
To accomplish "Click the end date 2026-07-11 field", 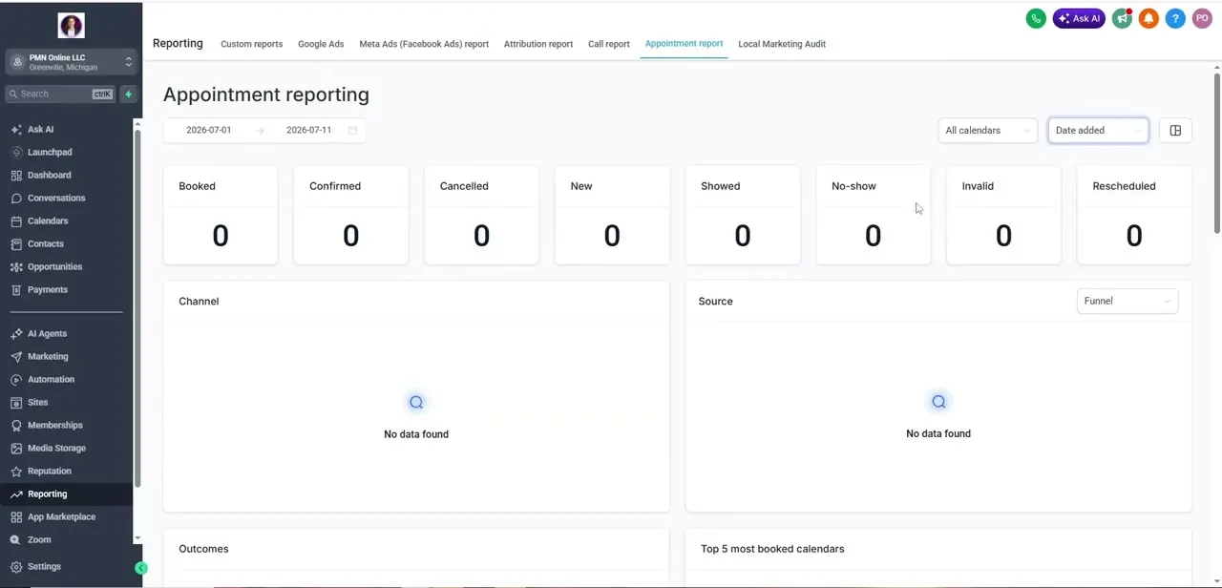I will tap(308, 130).
